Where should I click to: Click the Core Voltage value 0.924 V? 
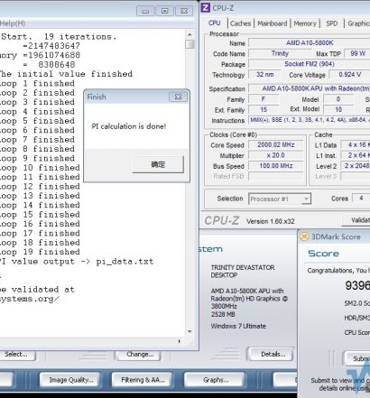coord(349,75)
